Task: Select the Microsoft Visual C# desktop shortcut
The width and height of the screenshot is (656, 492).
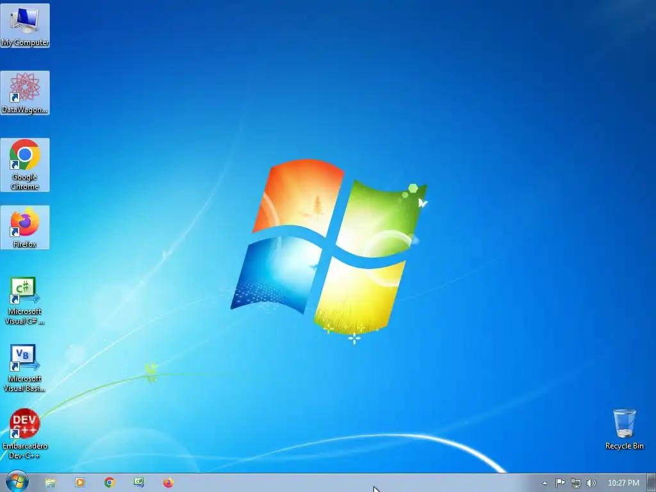Action: pyautogui.click(x=25, y=300)
